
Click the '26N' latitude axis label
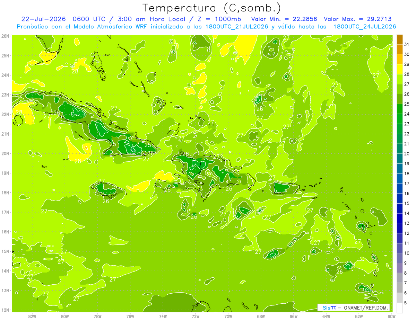click(5, 36)
